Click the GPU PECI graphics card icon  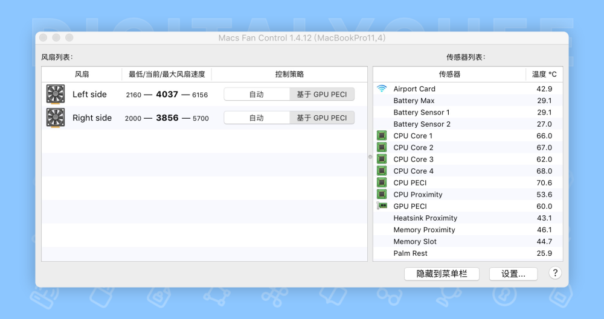(382, 206)
